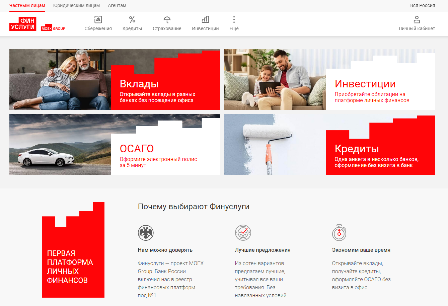Click the Экономим ваше время stopwatch icon

pos(339,233)
